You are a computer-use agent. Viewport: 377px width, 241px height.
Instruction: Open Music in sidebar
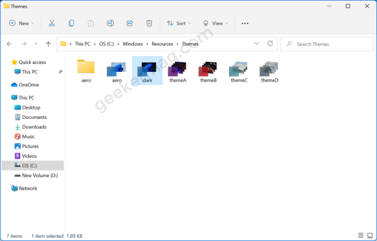[24, 137]
